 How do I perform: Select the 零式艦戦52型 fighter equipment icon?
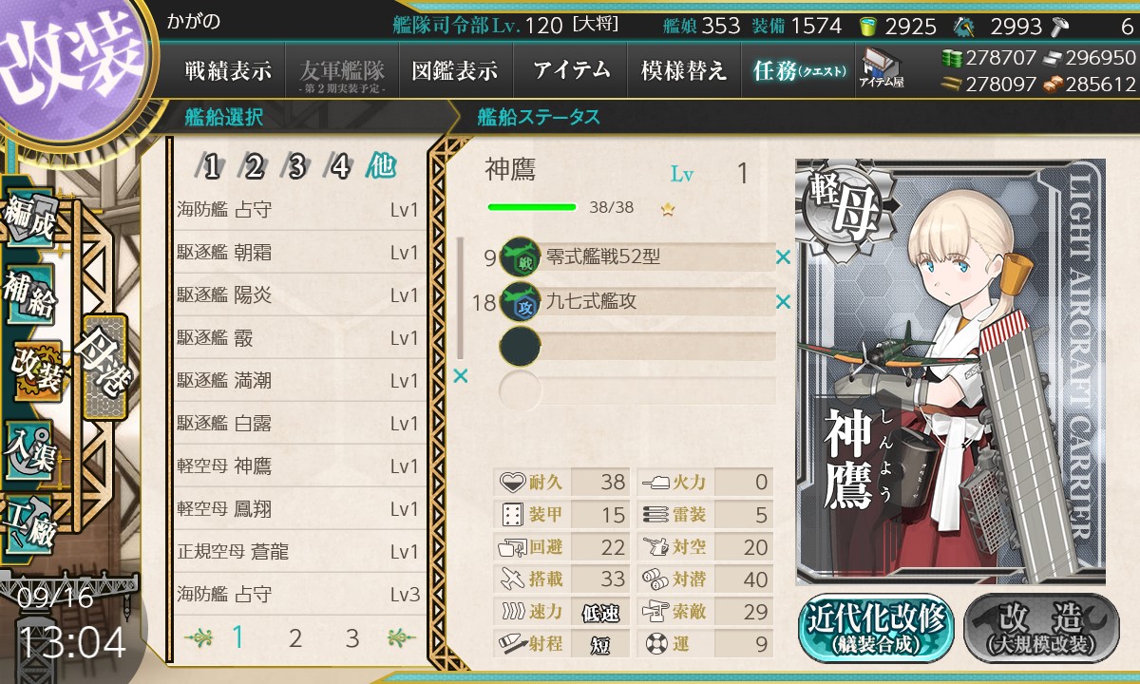[520, 256]
